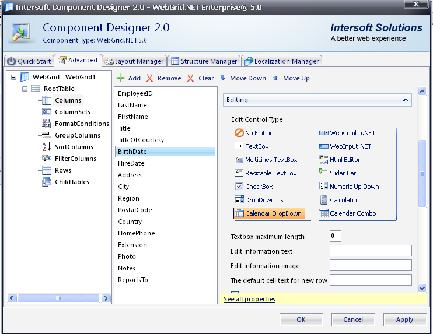The height and width of the screenshot is (334, 433).
Task: Click the red X Clear icon
Action: tap(190, 78)
